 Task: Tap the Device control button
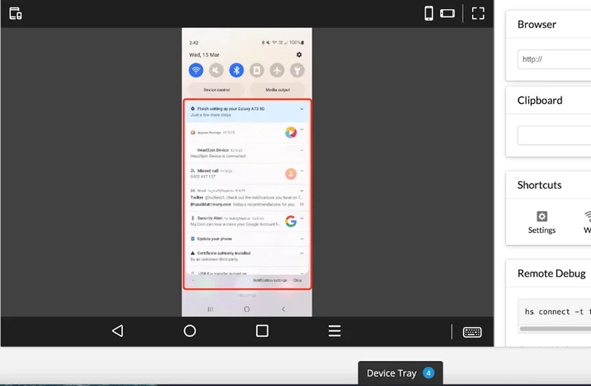click(x=217, y=89)
